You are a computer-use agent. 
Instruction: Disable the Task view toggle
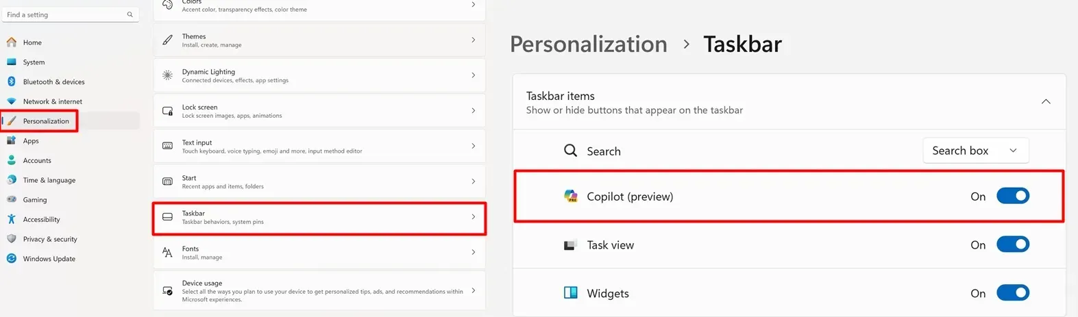tap(1012, 244)
